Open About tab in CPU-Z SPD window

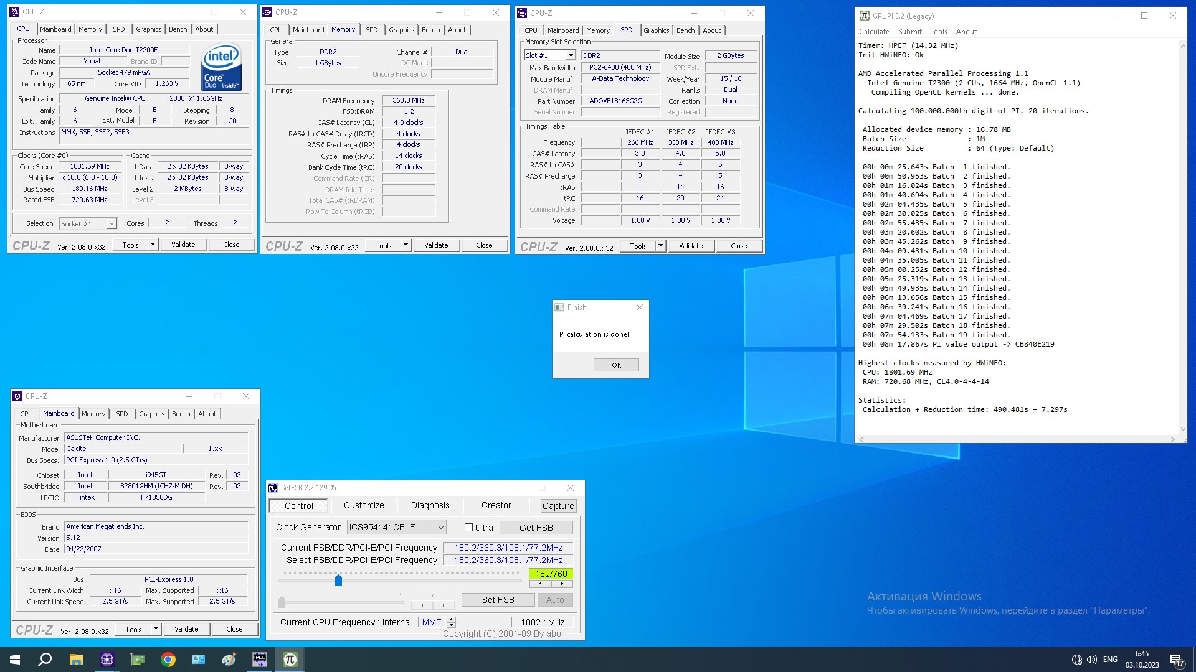coord(712,30)
